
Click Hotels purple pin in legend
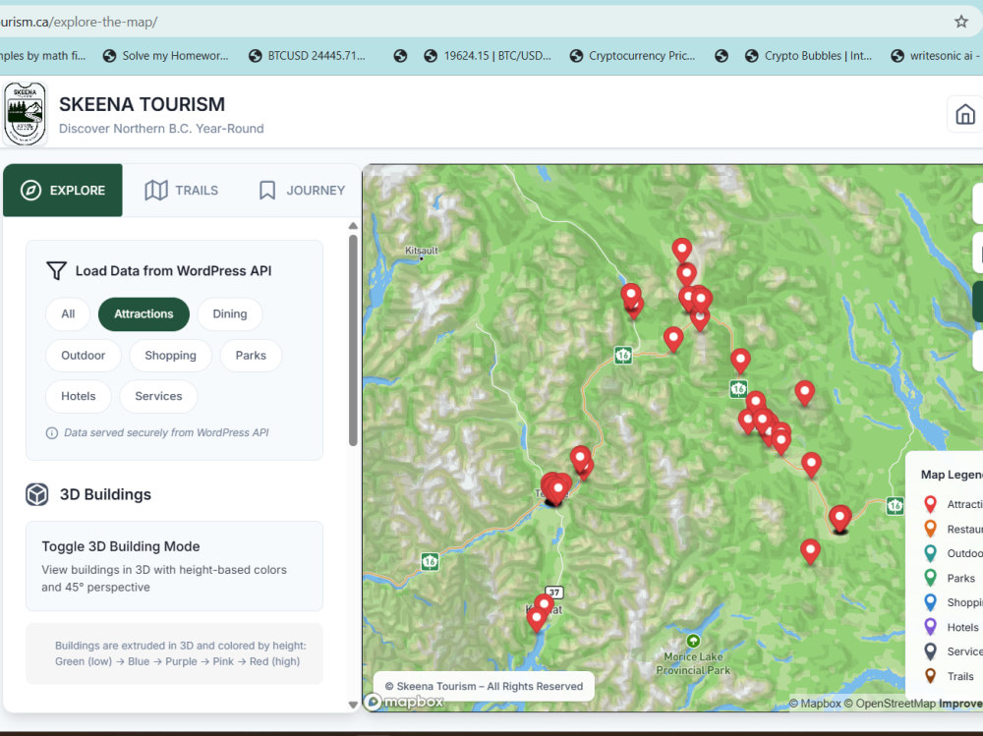(930, 626)
